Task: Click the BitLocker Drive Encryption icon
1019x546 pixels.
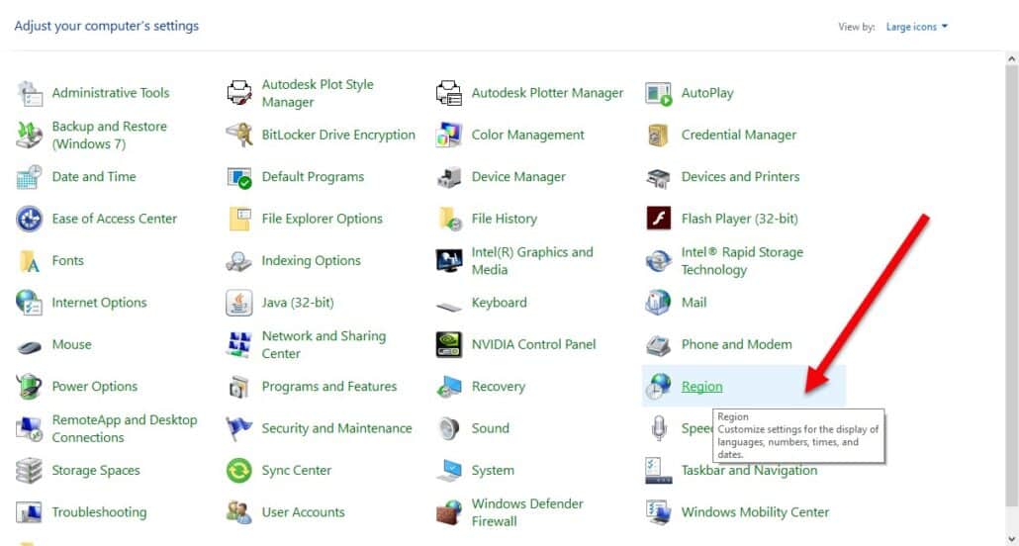Action: point(239,136)
